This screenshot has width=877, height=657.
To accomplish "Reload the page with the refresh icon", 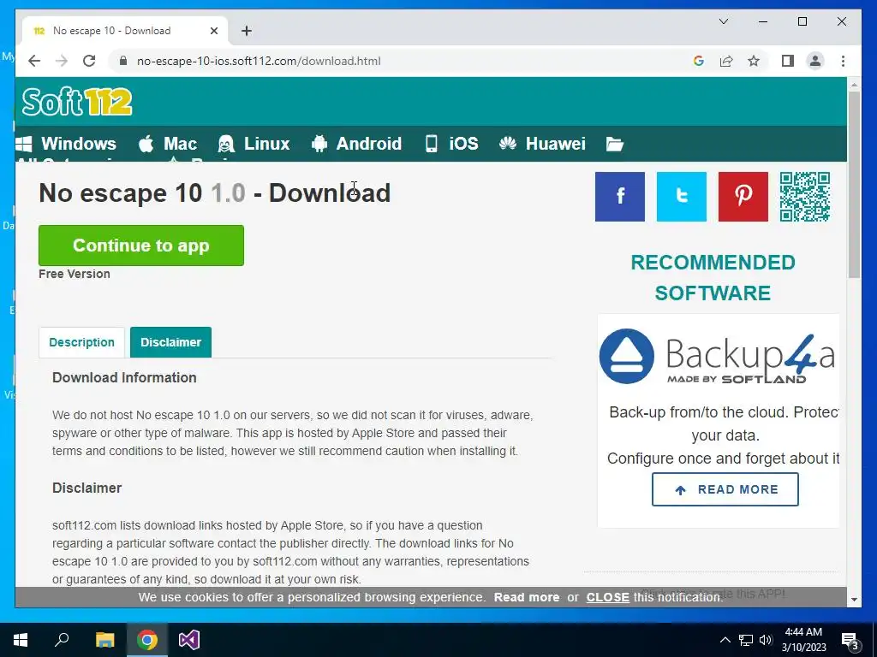I will [x=89, y=61].
